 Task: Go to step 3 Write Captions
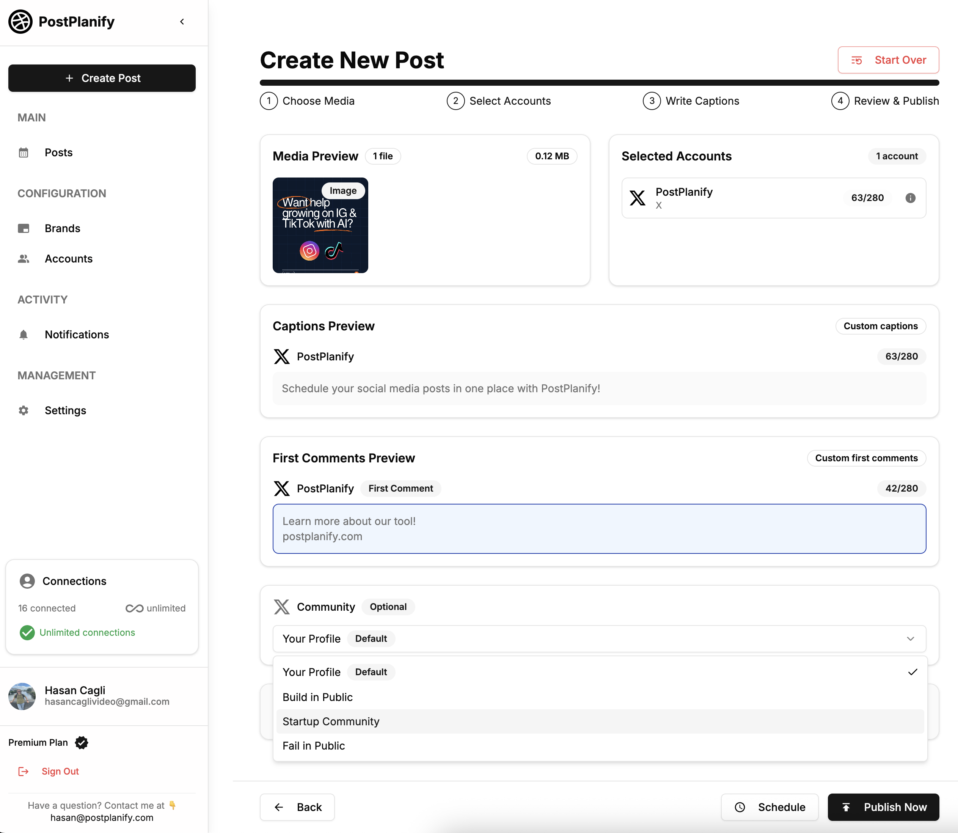691,101
